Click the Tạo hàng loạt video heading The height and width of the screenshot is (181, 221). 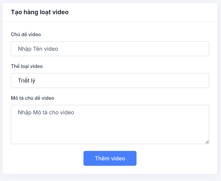40,12
